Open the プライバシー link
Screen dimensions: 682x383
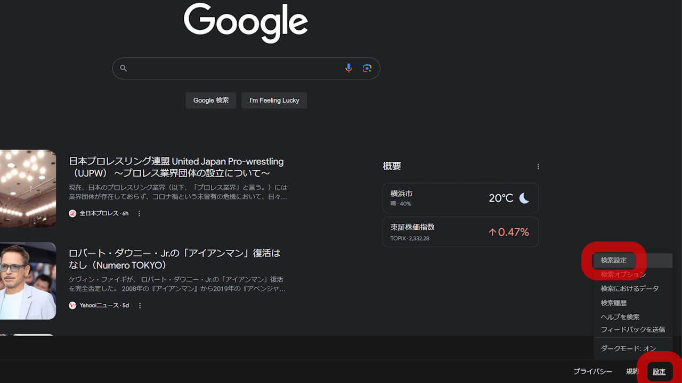click(x=592, y=372)
